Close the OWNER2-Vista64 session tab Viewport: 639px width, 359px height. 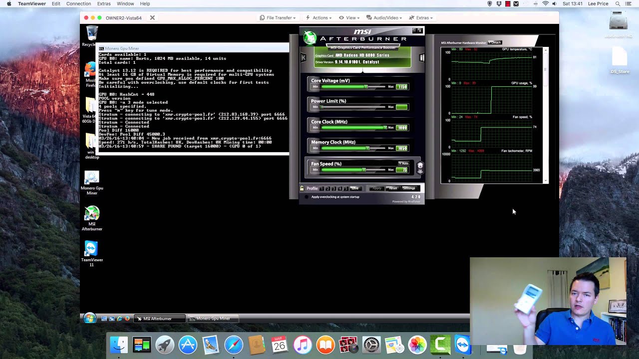[152, 18]
